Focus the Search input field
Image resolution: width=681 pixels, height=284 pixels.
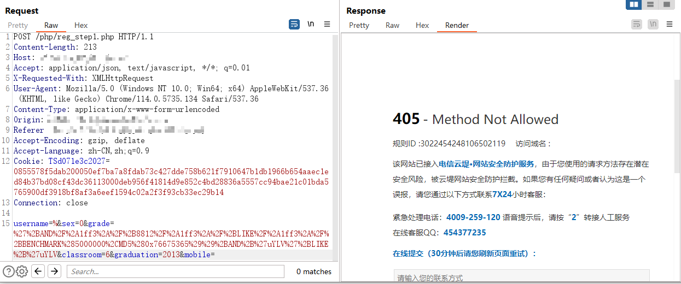pos(176,271)
